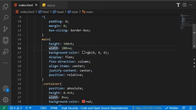Change the CRLF line ending setting
The image size is (196, 110).
click(x=43, y=108)
